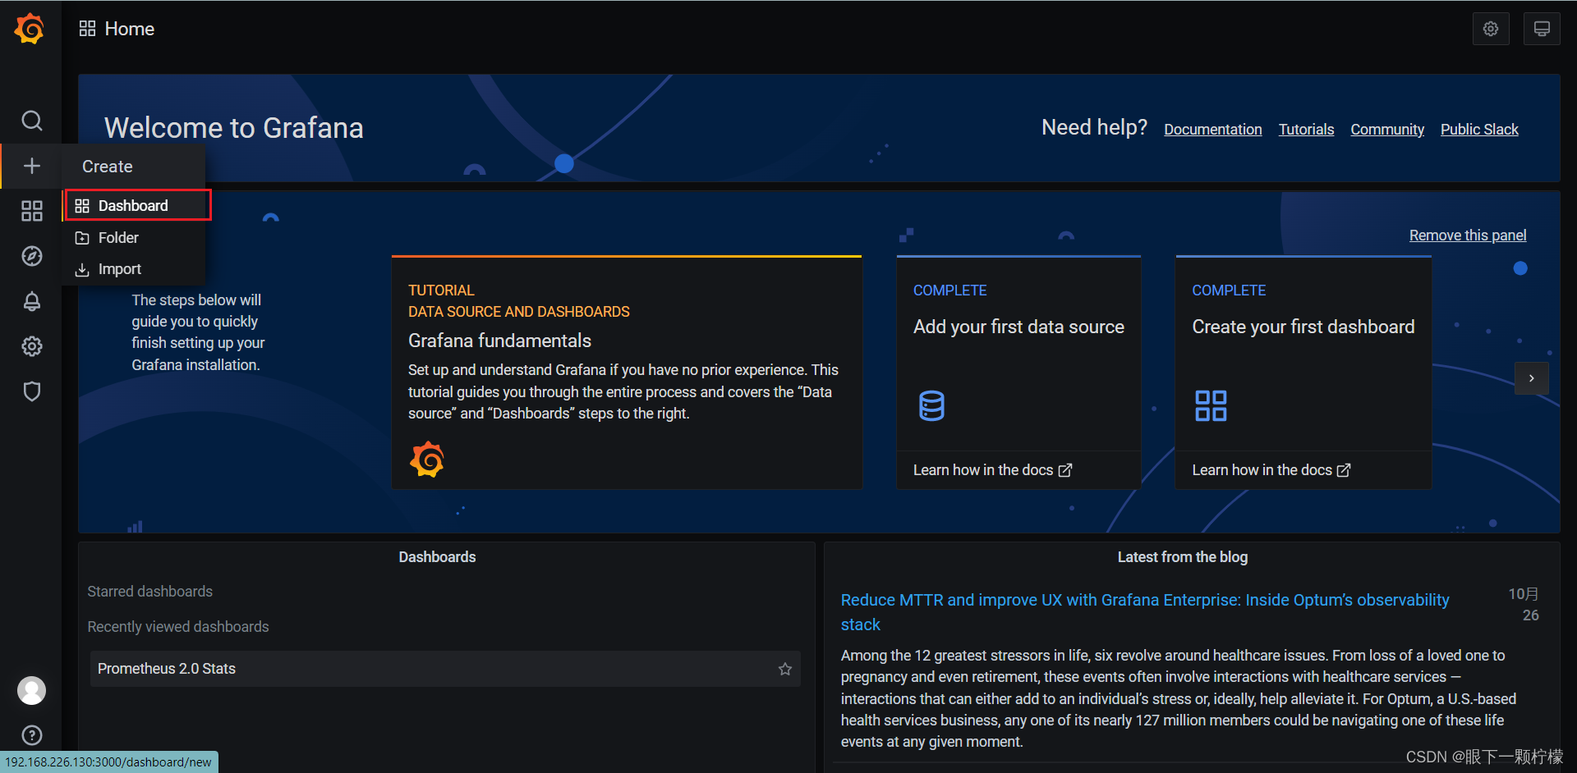Click the Grafana logo icon
The width and height of the screenshot is (1577, 773).
30,29
